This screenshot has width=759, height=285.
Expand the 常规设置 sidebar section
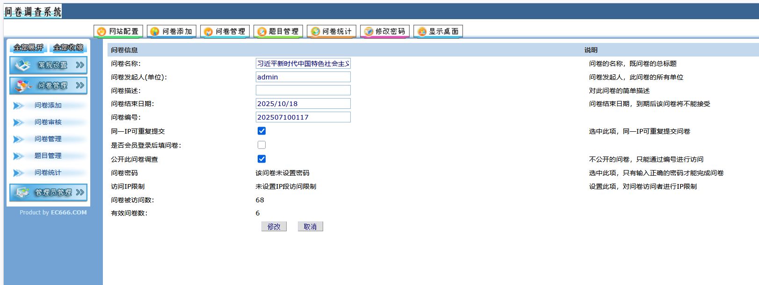tap(48, 65)
